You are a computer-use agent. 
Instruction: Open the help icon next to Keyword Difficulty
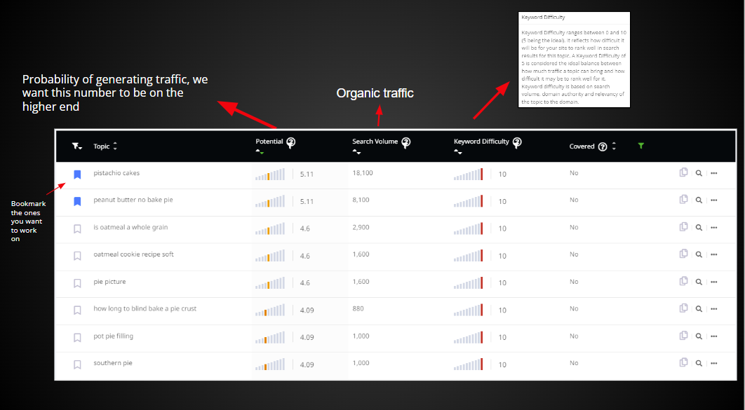517,142
